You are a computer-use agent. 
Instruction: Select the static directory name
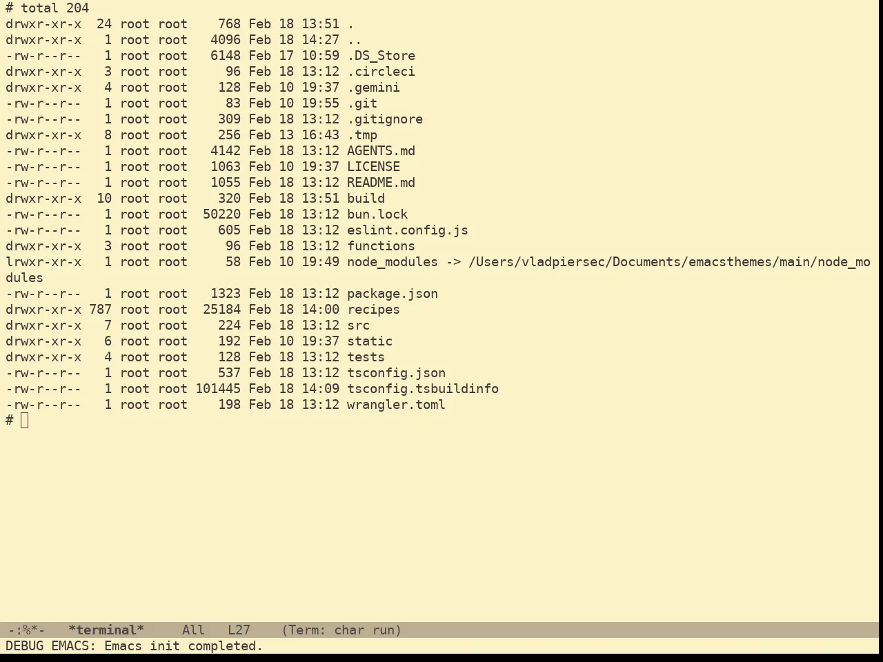point(370,341)
